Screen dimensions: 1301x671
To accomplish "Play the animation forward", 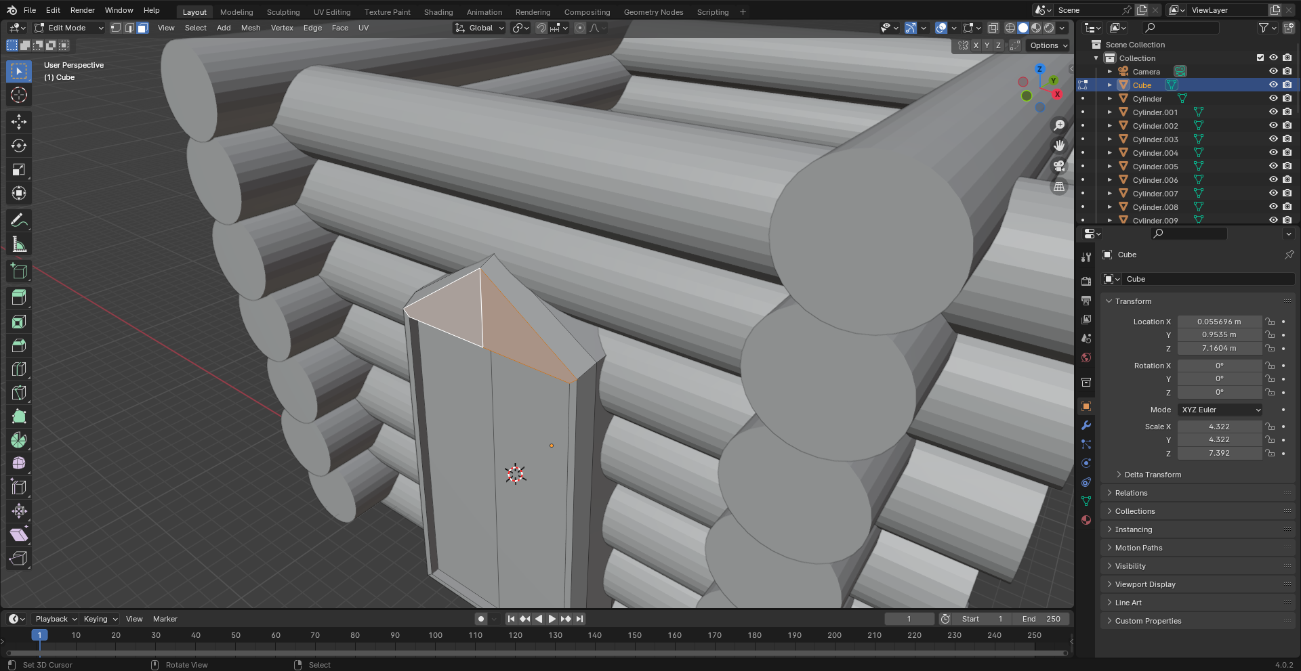I will tap(552, 619).
